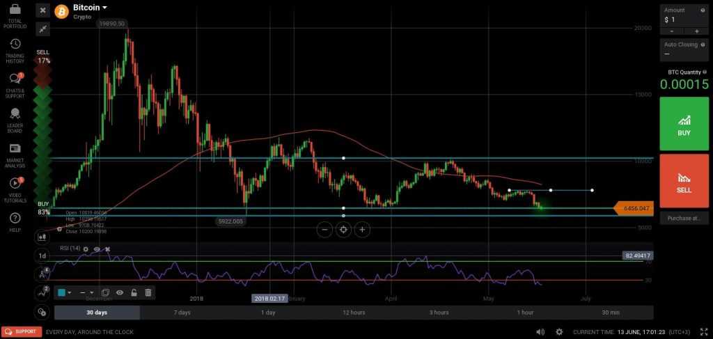This screenshot has height=339, width=713.
Task: Delete selected line with trash icon
Action: click(x=148, y=292)
